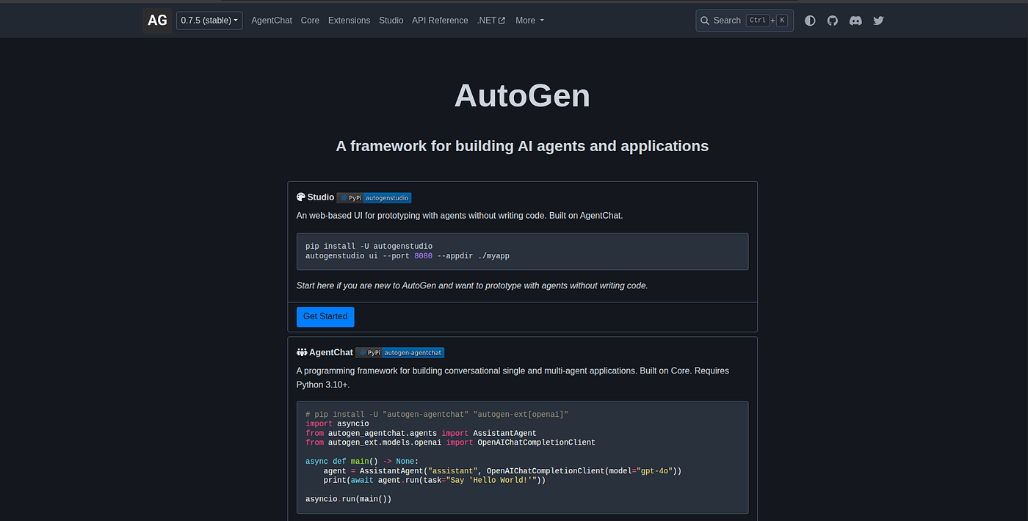Click 'A programming framework for building conversational' text
Screen dimensions: 1028x521
pyautogui.click(x=513, y=377)
